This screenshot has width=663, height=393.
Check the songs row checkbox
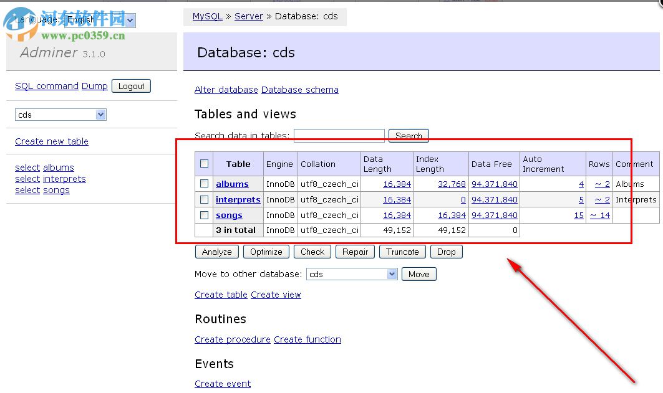pyautogui.click(x=204, y=215)
